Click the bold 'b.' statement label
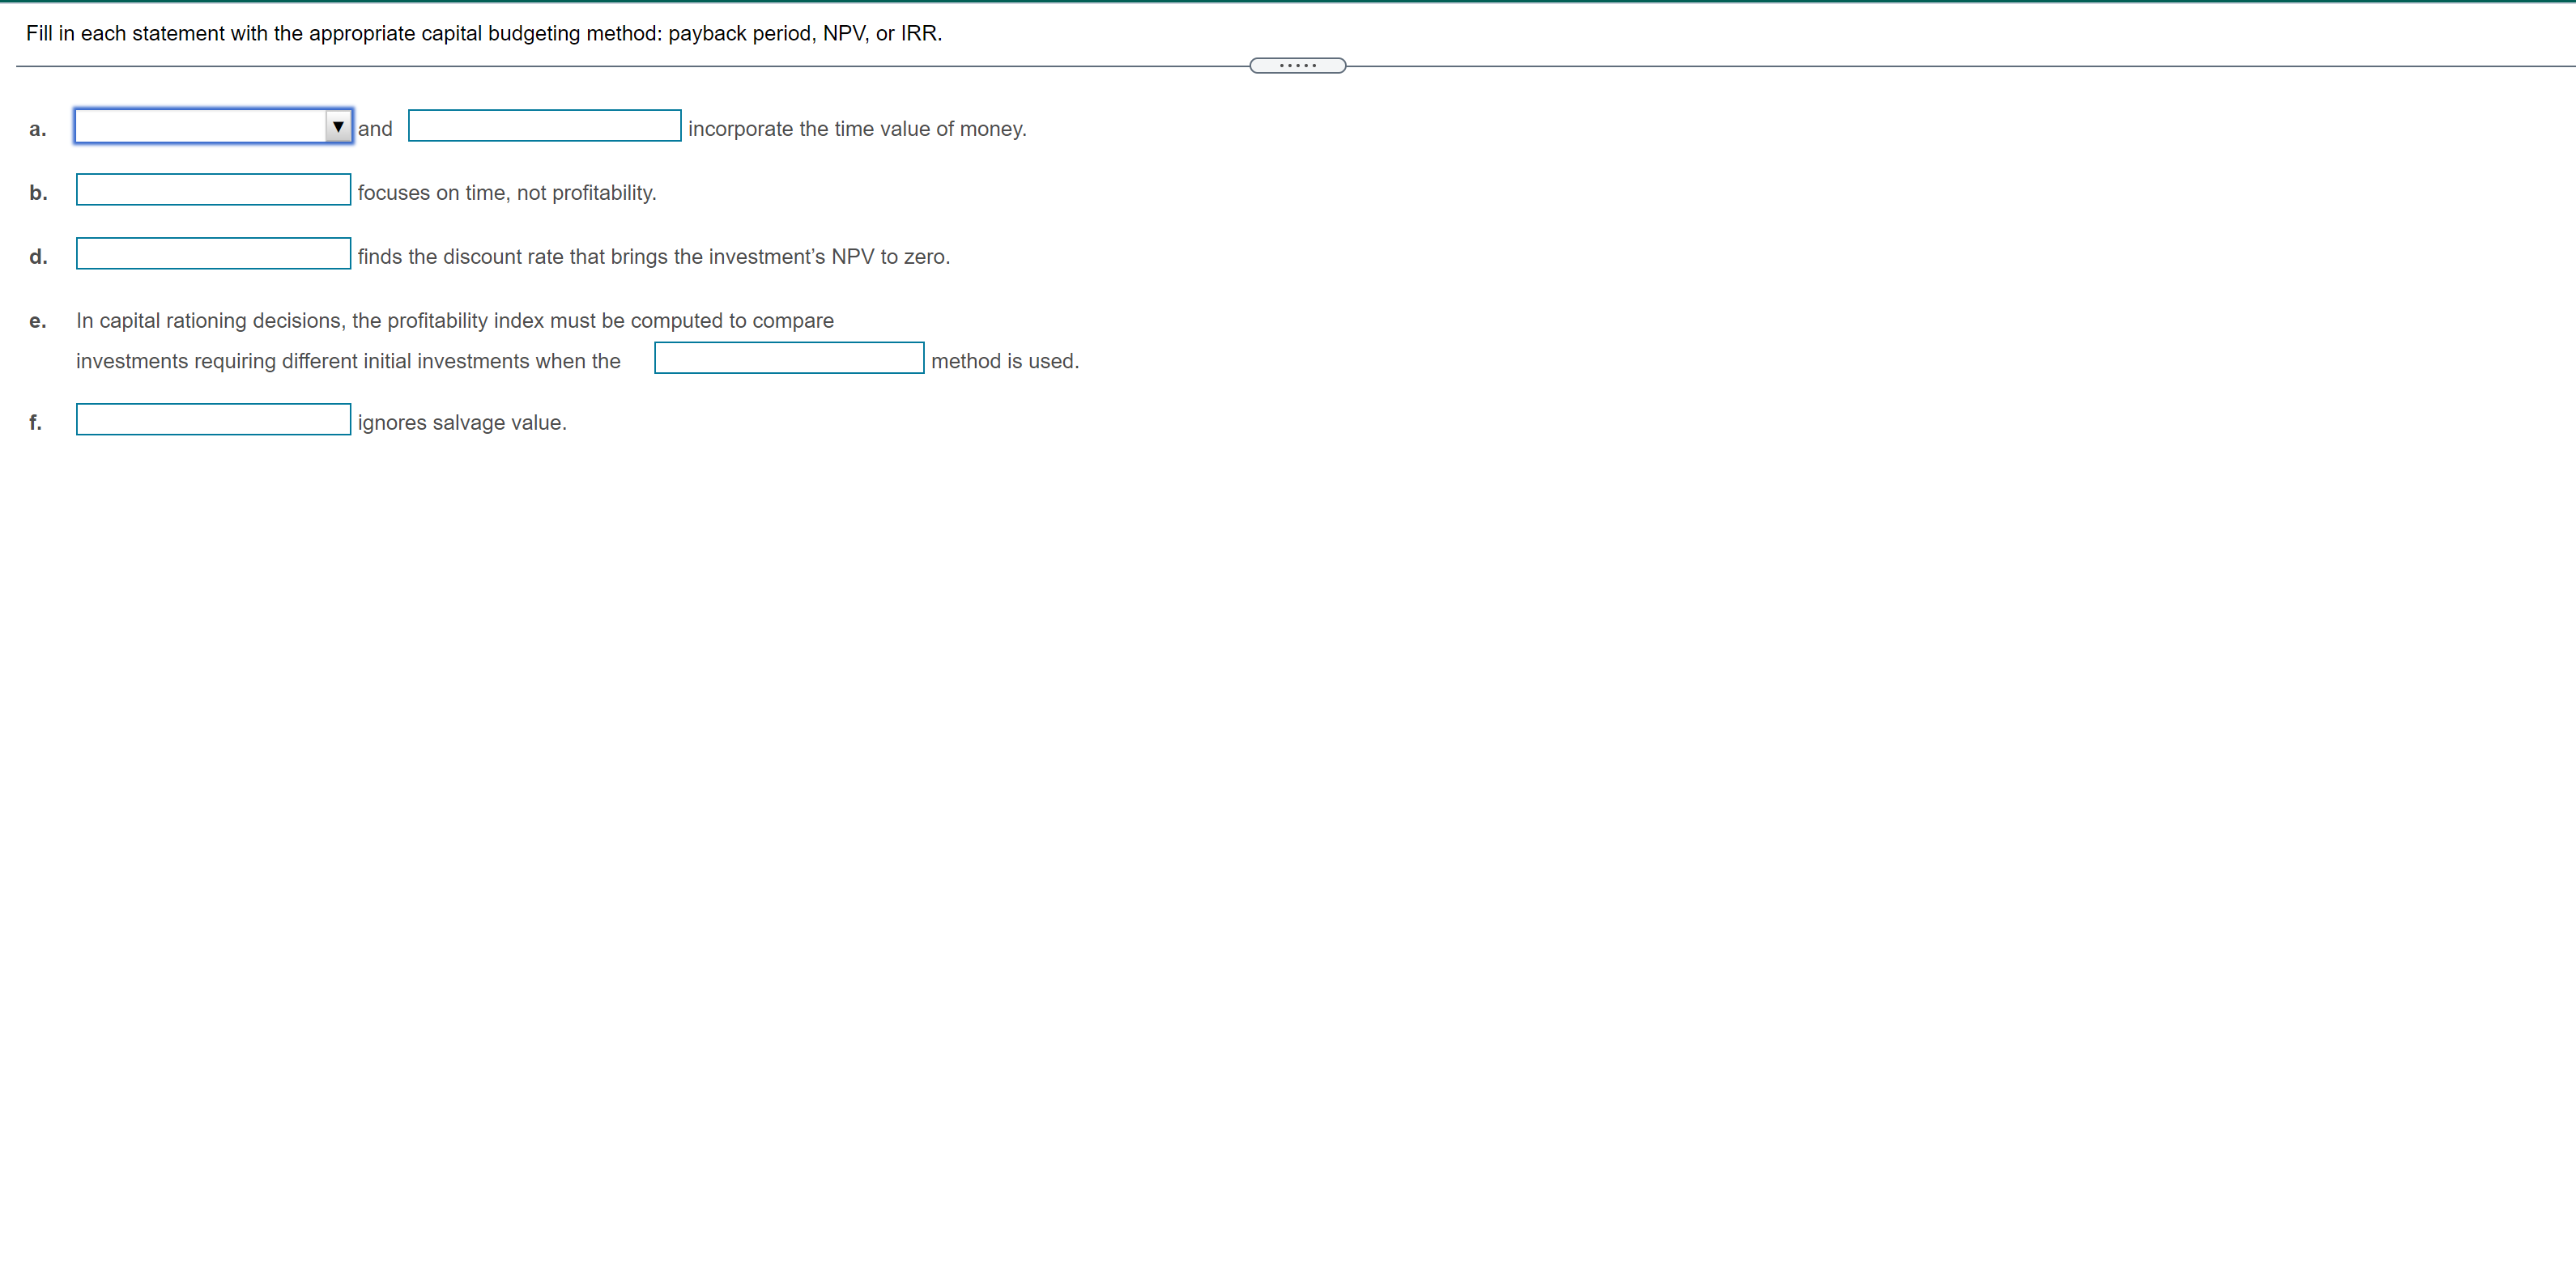This screenshot has height=1265, width=2576. coord(38,193)
